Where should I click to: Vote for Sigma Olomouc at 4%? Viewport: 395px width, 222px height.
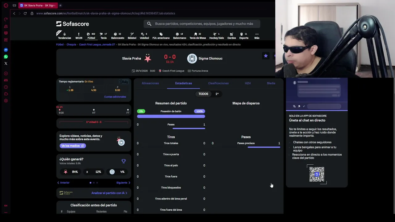(x=117, y=172)
